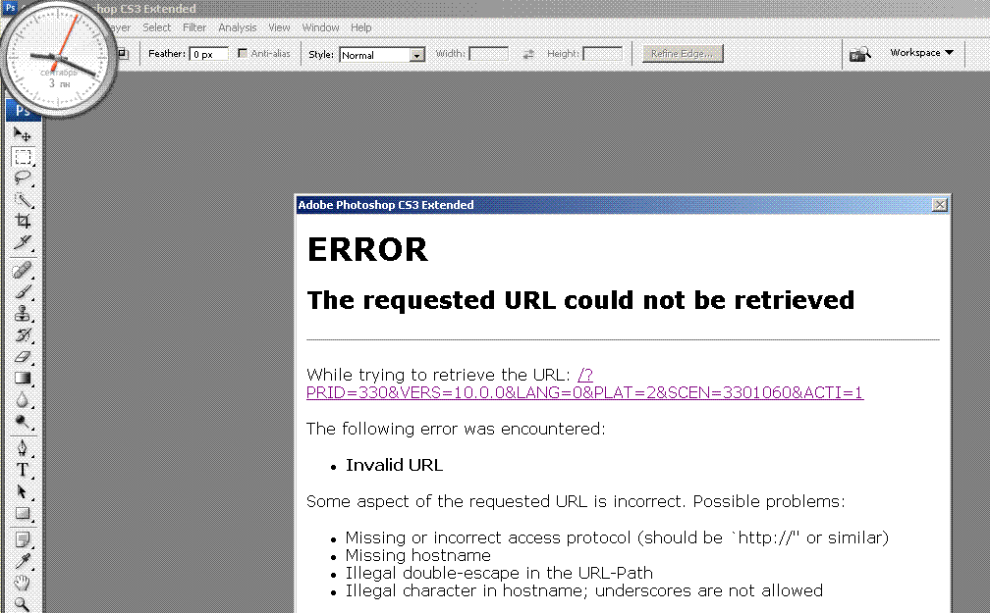This screenshot has width=990, height=613.
Task: Select the Gradient tool
Action: [x=22, y=378]
